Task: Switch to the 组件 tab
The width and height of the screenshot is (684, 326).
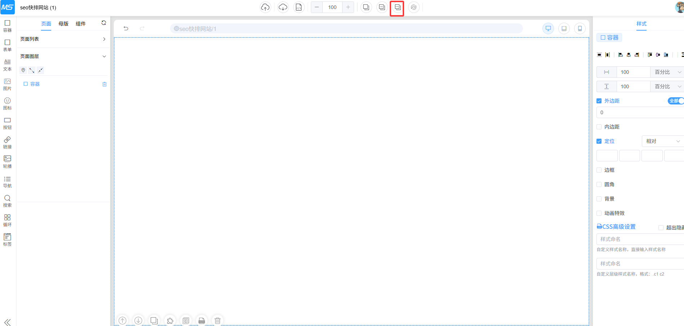Action: (81, 24)
